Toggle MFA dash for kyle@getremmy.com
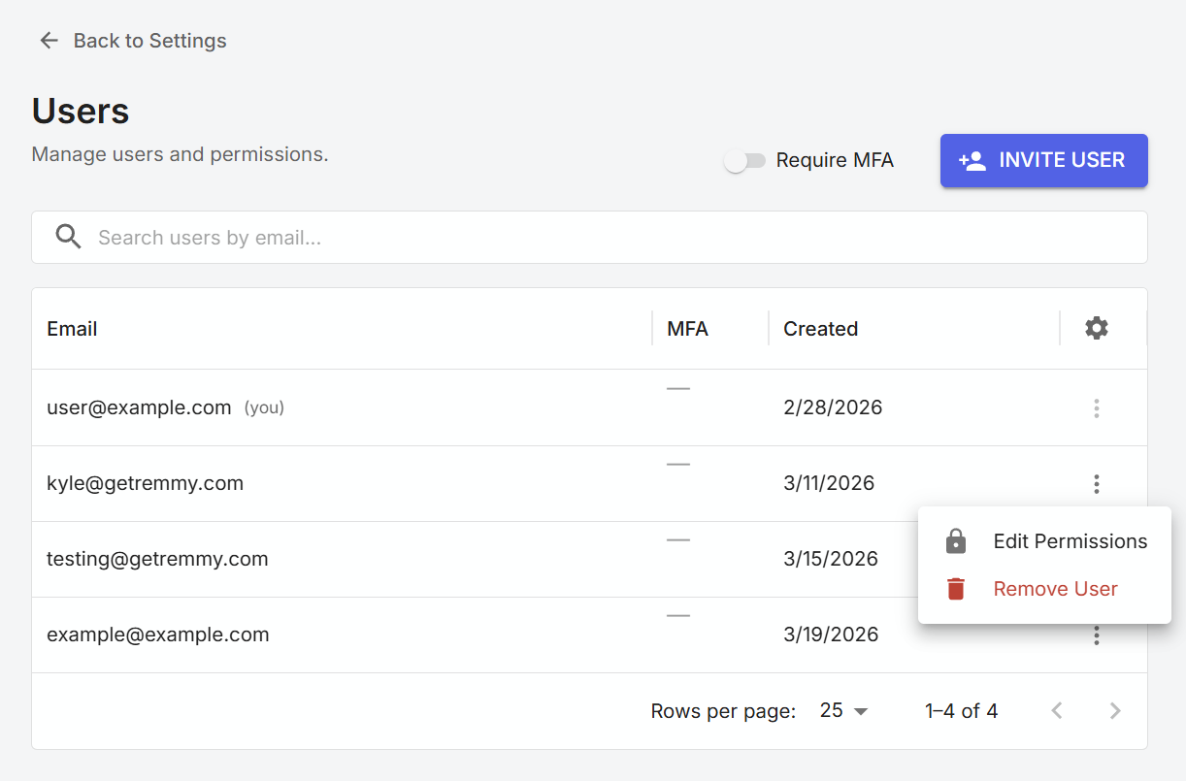1186x781 pixels. point(677,465)
